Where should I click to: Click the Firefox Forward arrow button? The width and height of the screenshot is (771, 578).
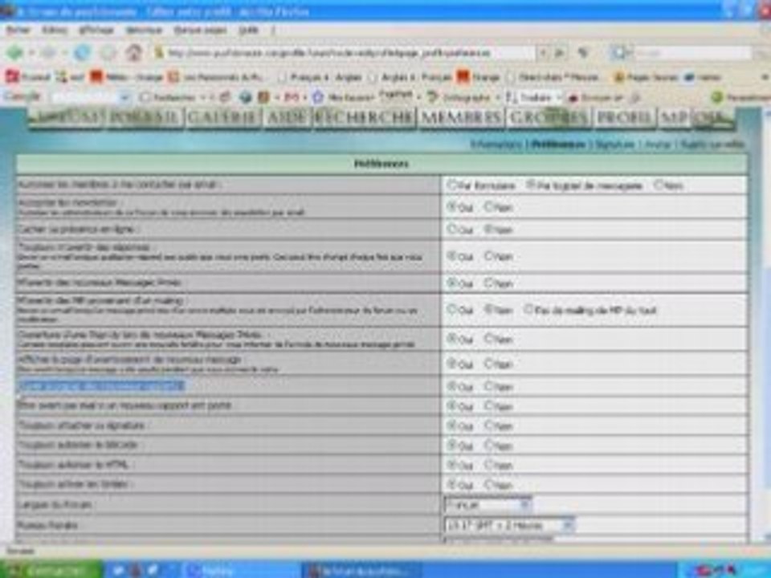pyautogui.click(x=47, y=52)
